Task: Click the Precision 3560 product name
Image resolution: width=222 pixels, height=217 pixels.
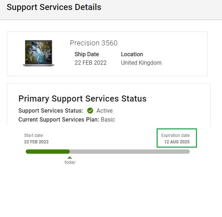Action: pos(94,43)
